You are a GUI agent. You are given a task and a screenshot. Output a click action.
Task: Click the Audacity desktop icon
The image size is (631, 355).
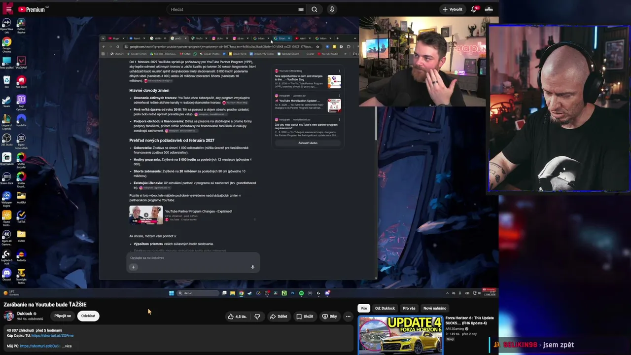pos(21,255)
